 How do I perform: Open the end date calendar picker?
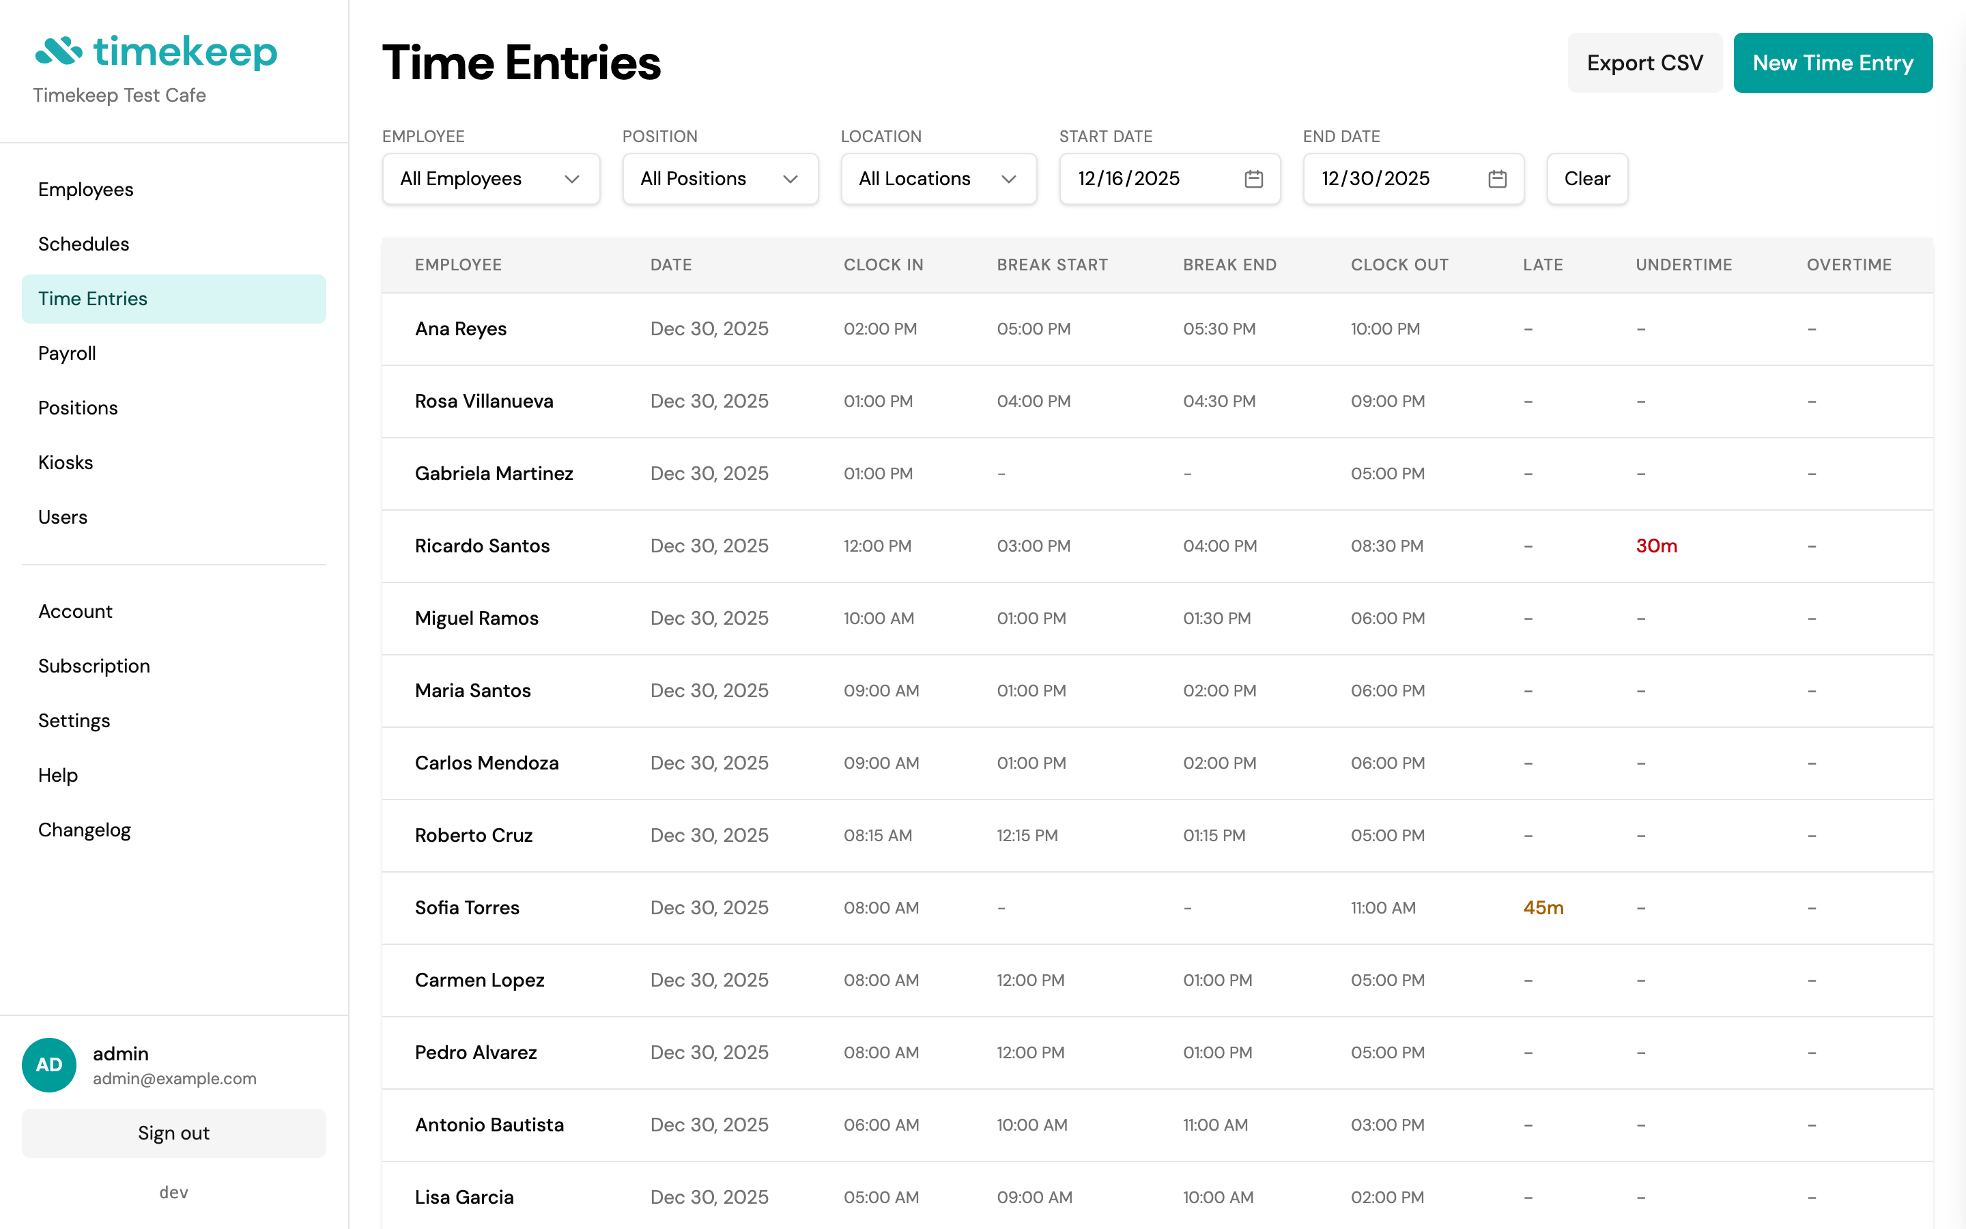pyautogui.click(x=1497, y=179)
